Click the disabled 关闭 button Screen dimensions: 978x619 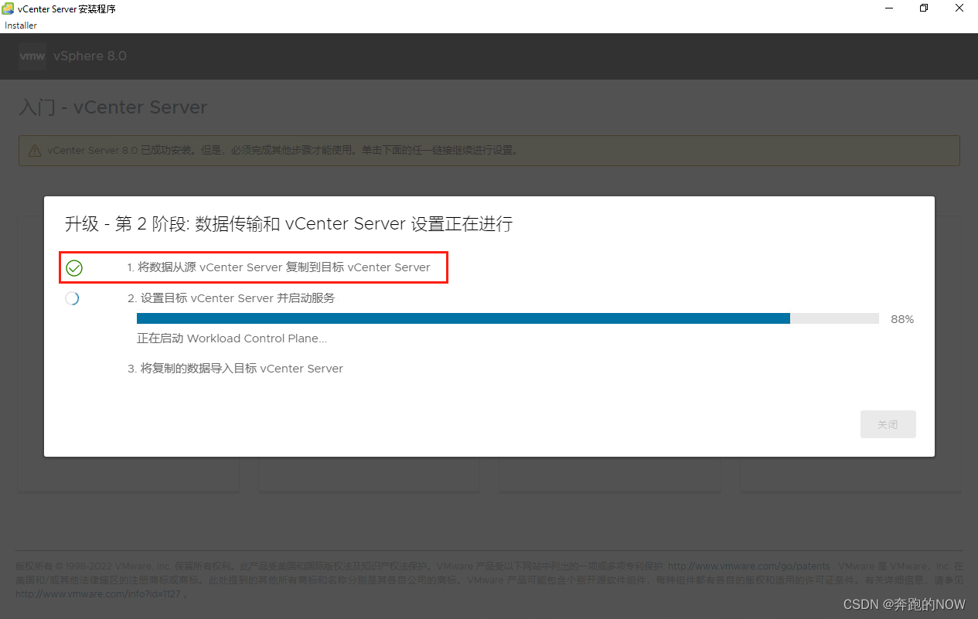click(888, 424)
